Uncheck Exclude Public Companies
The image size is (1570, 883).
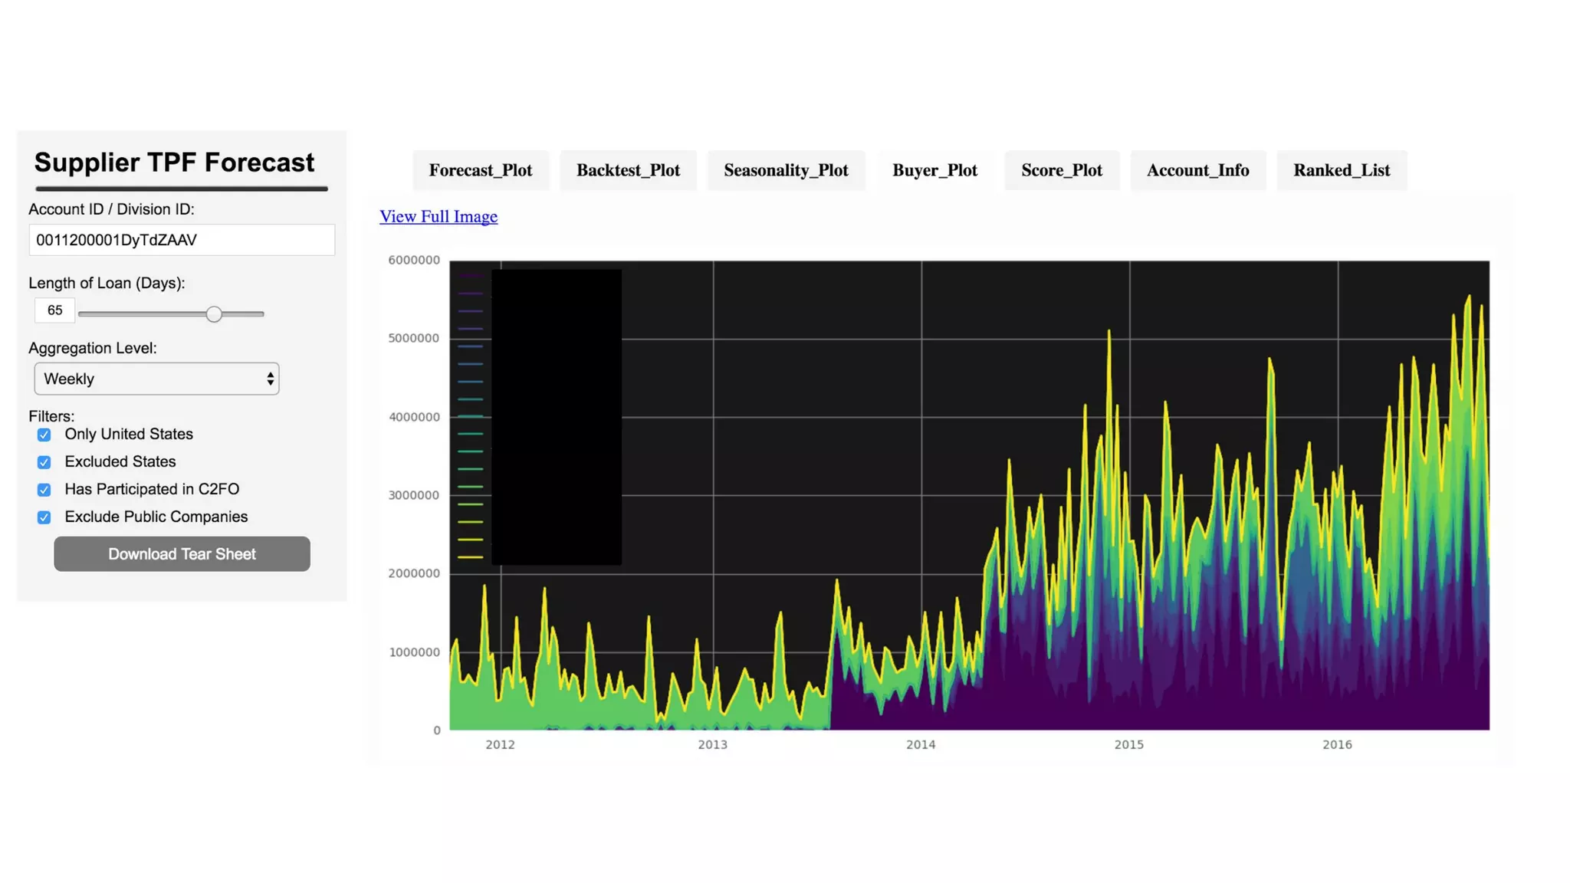click(x=44, y=518)
